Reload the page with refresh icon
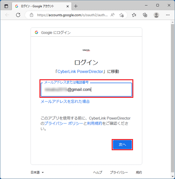The image size is (175, 179). 18,15
